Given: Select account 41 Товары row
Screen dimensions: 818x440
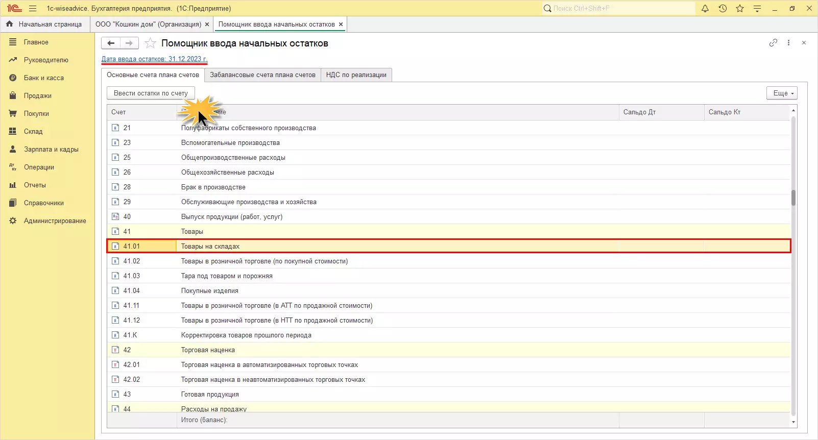Looking at the screenshot, I should [x=448, y=232].
